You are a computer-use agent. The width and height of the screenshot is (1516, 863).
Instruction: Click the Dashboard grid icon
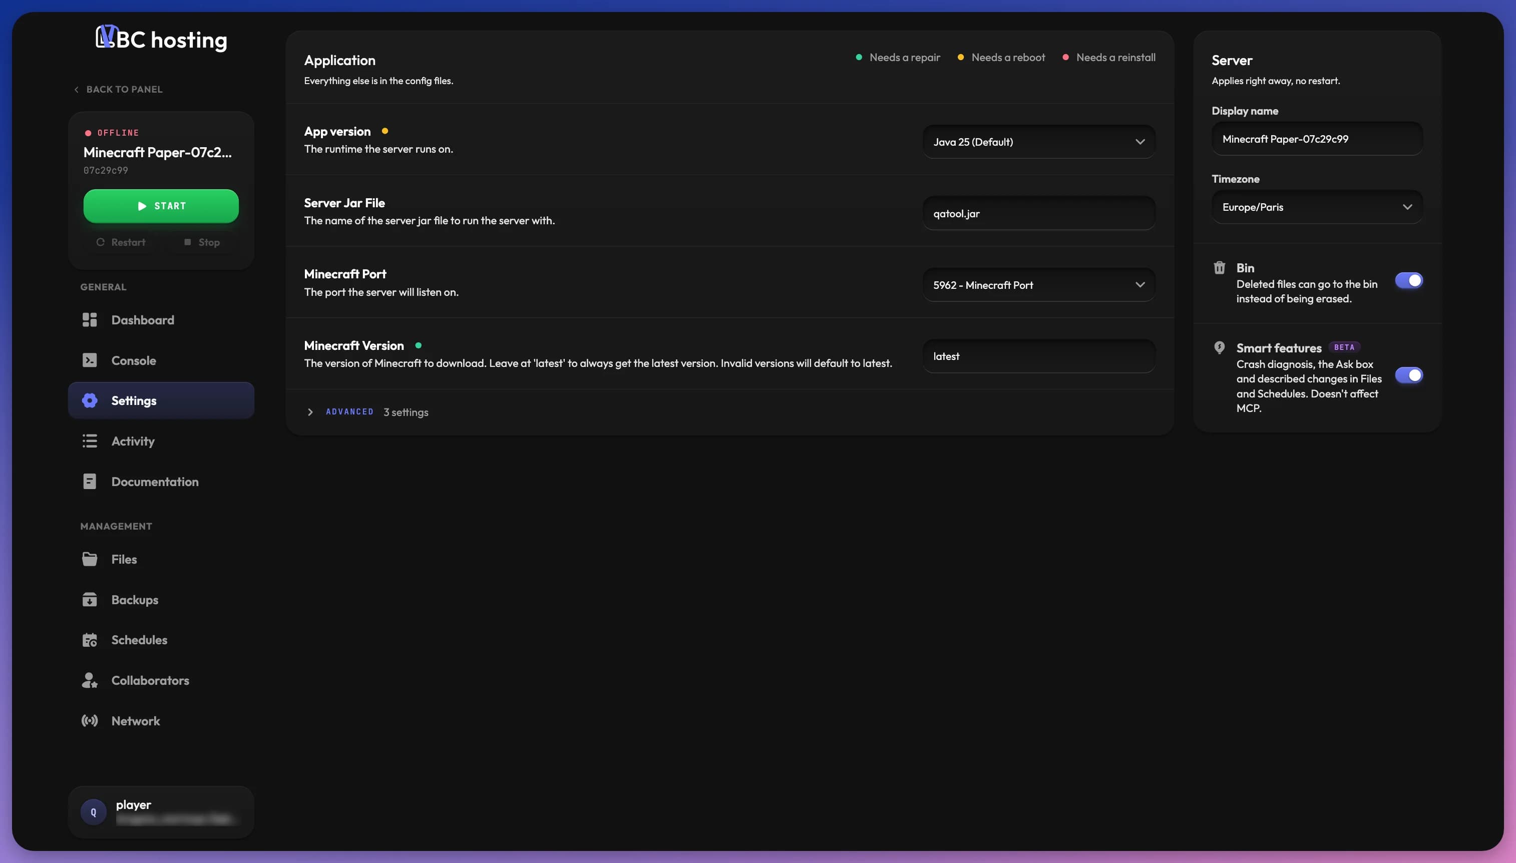coord(90,320)
